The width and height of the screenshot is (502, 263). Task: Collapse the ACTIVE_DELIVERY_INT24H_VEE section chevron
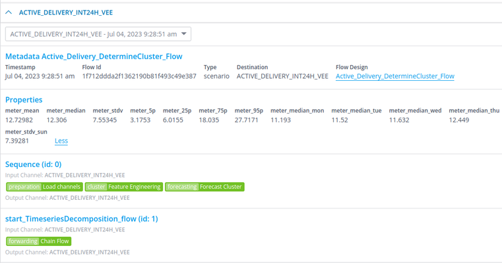[x=9, y=12]
